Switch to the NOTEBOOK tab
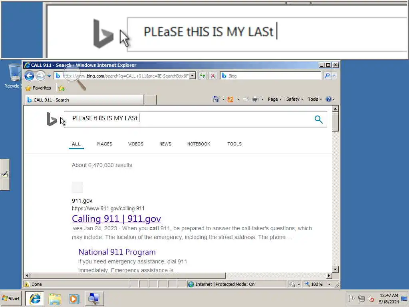The width and height of the screenshot is (409, 307). point(199,144)
